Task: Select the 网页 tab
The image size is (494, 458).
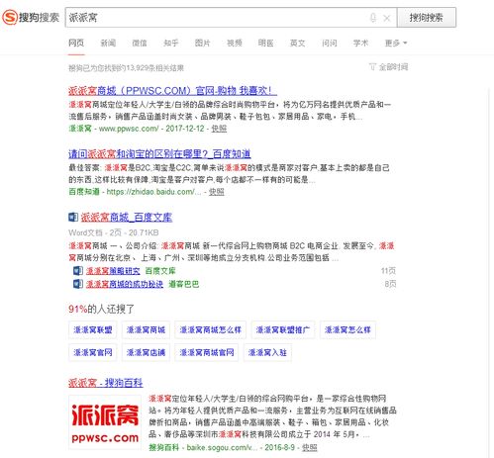Action: click(76, 43)
